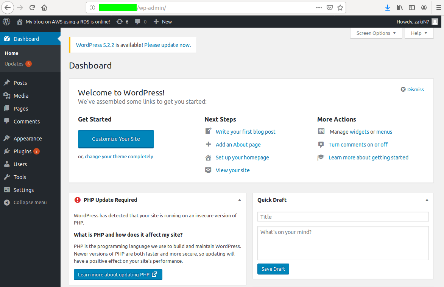This screenshot has height=287, width=444.
Task: Open the browser home page icon
Action: pyautogui.click(x=44, y=8)
